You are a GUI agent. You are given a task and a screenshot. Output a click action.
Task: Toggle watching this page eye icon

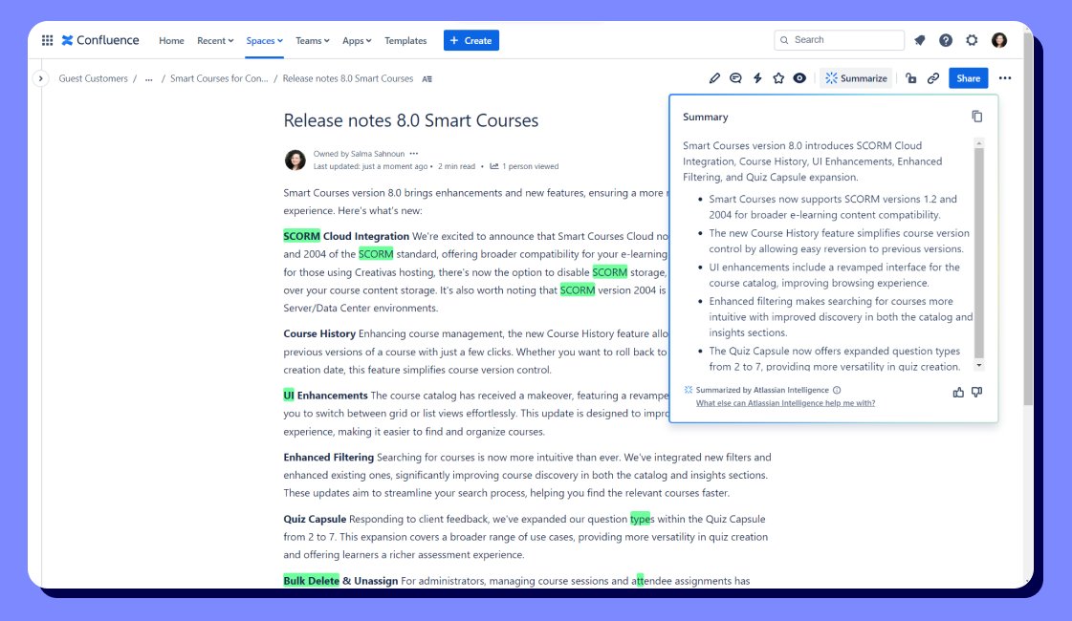tap(799, 78)
